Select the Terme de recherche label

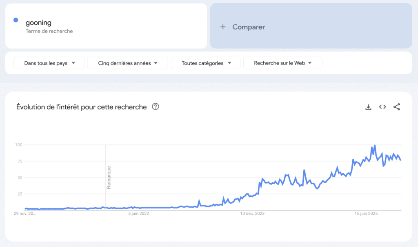pos(48,31)
